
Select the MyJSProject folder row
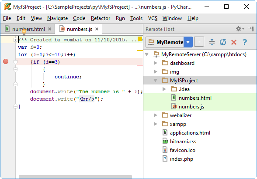[x=200, y=80]
